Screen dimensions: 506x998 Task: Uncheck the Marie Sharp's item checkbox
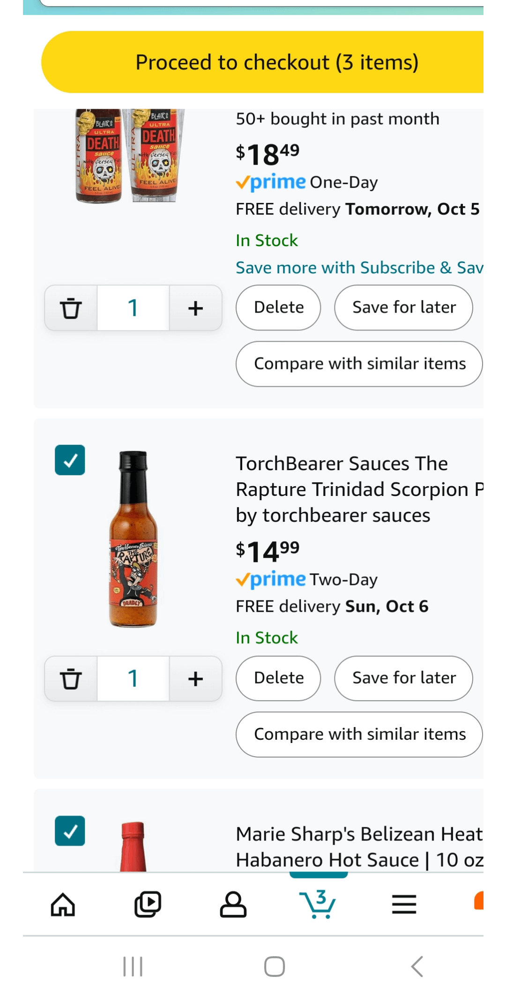pos(70,831)
